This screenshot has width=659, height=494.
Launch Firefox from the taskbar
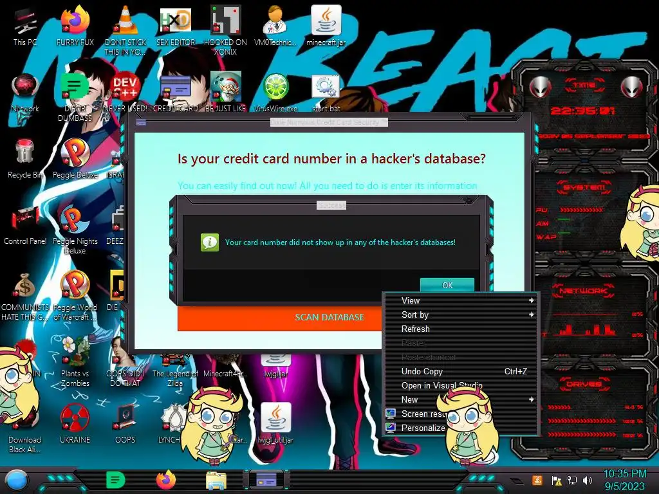[x=166, y=480]
